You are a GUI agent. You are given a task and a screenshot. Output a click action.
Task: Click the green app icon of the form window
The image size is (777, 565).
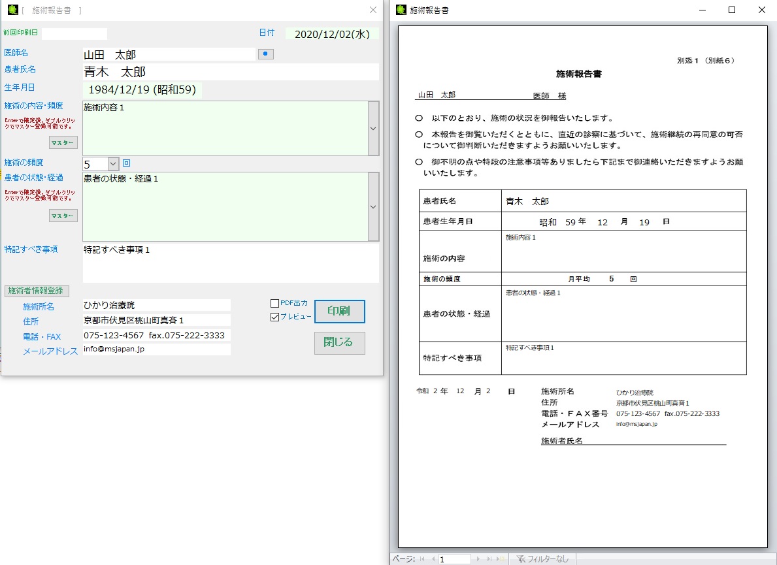coord(12,10)
